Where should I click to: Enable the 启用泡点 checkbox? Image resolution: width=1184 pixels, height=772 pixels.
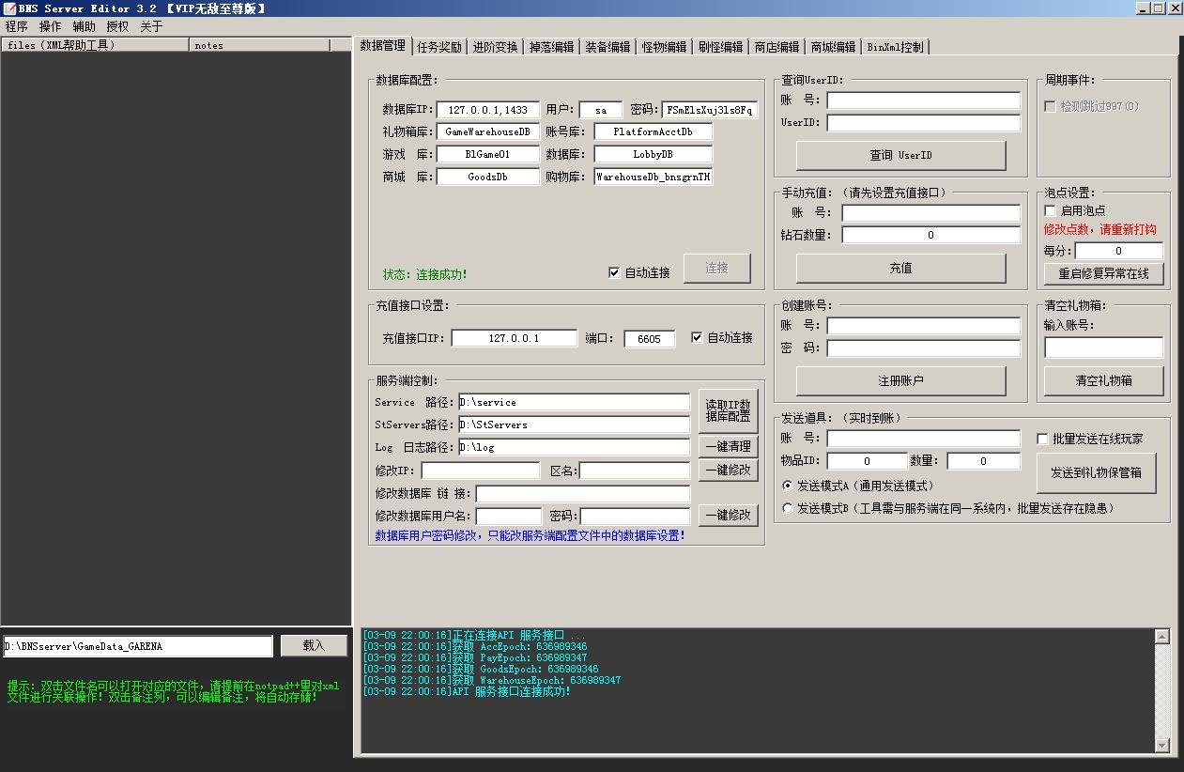[x=1051, y=210]
